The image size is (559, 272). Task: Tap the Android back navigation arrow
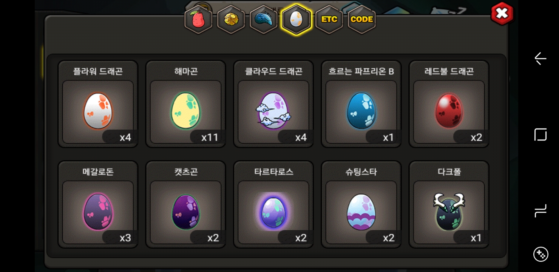pos(540,59)
